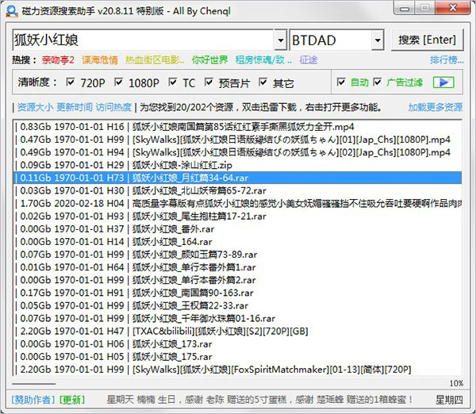The width and height of the screenshot is (476, 414).
Task: Uncheck the 720P quality checkbox
Action: pyautogui.click(x=71, y=82)
